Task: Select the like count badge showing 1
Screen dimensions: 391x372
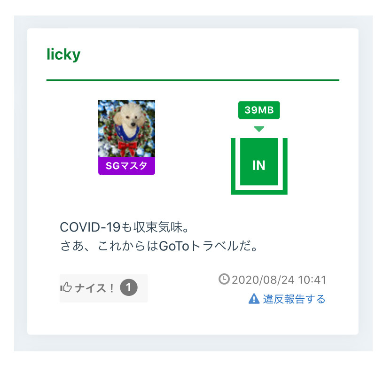Action: 129,287
